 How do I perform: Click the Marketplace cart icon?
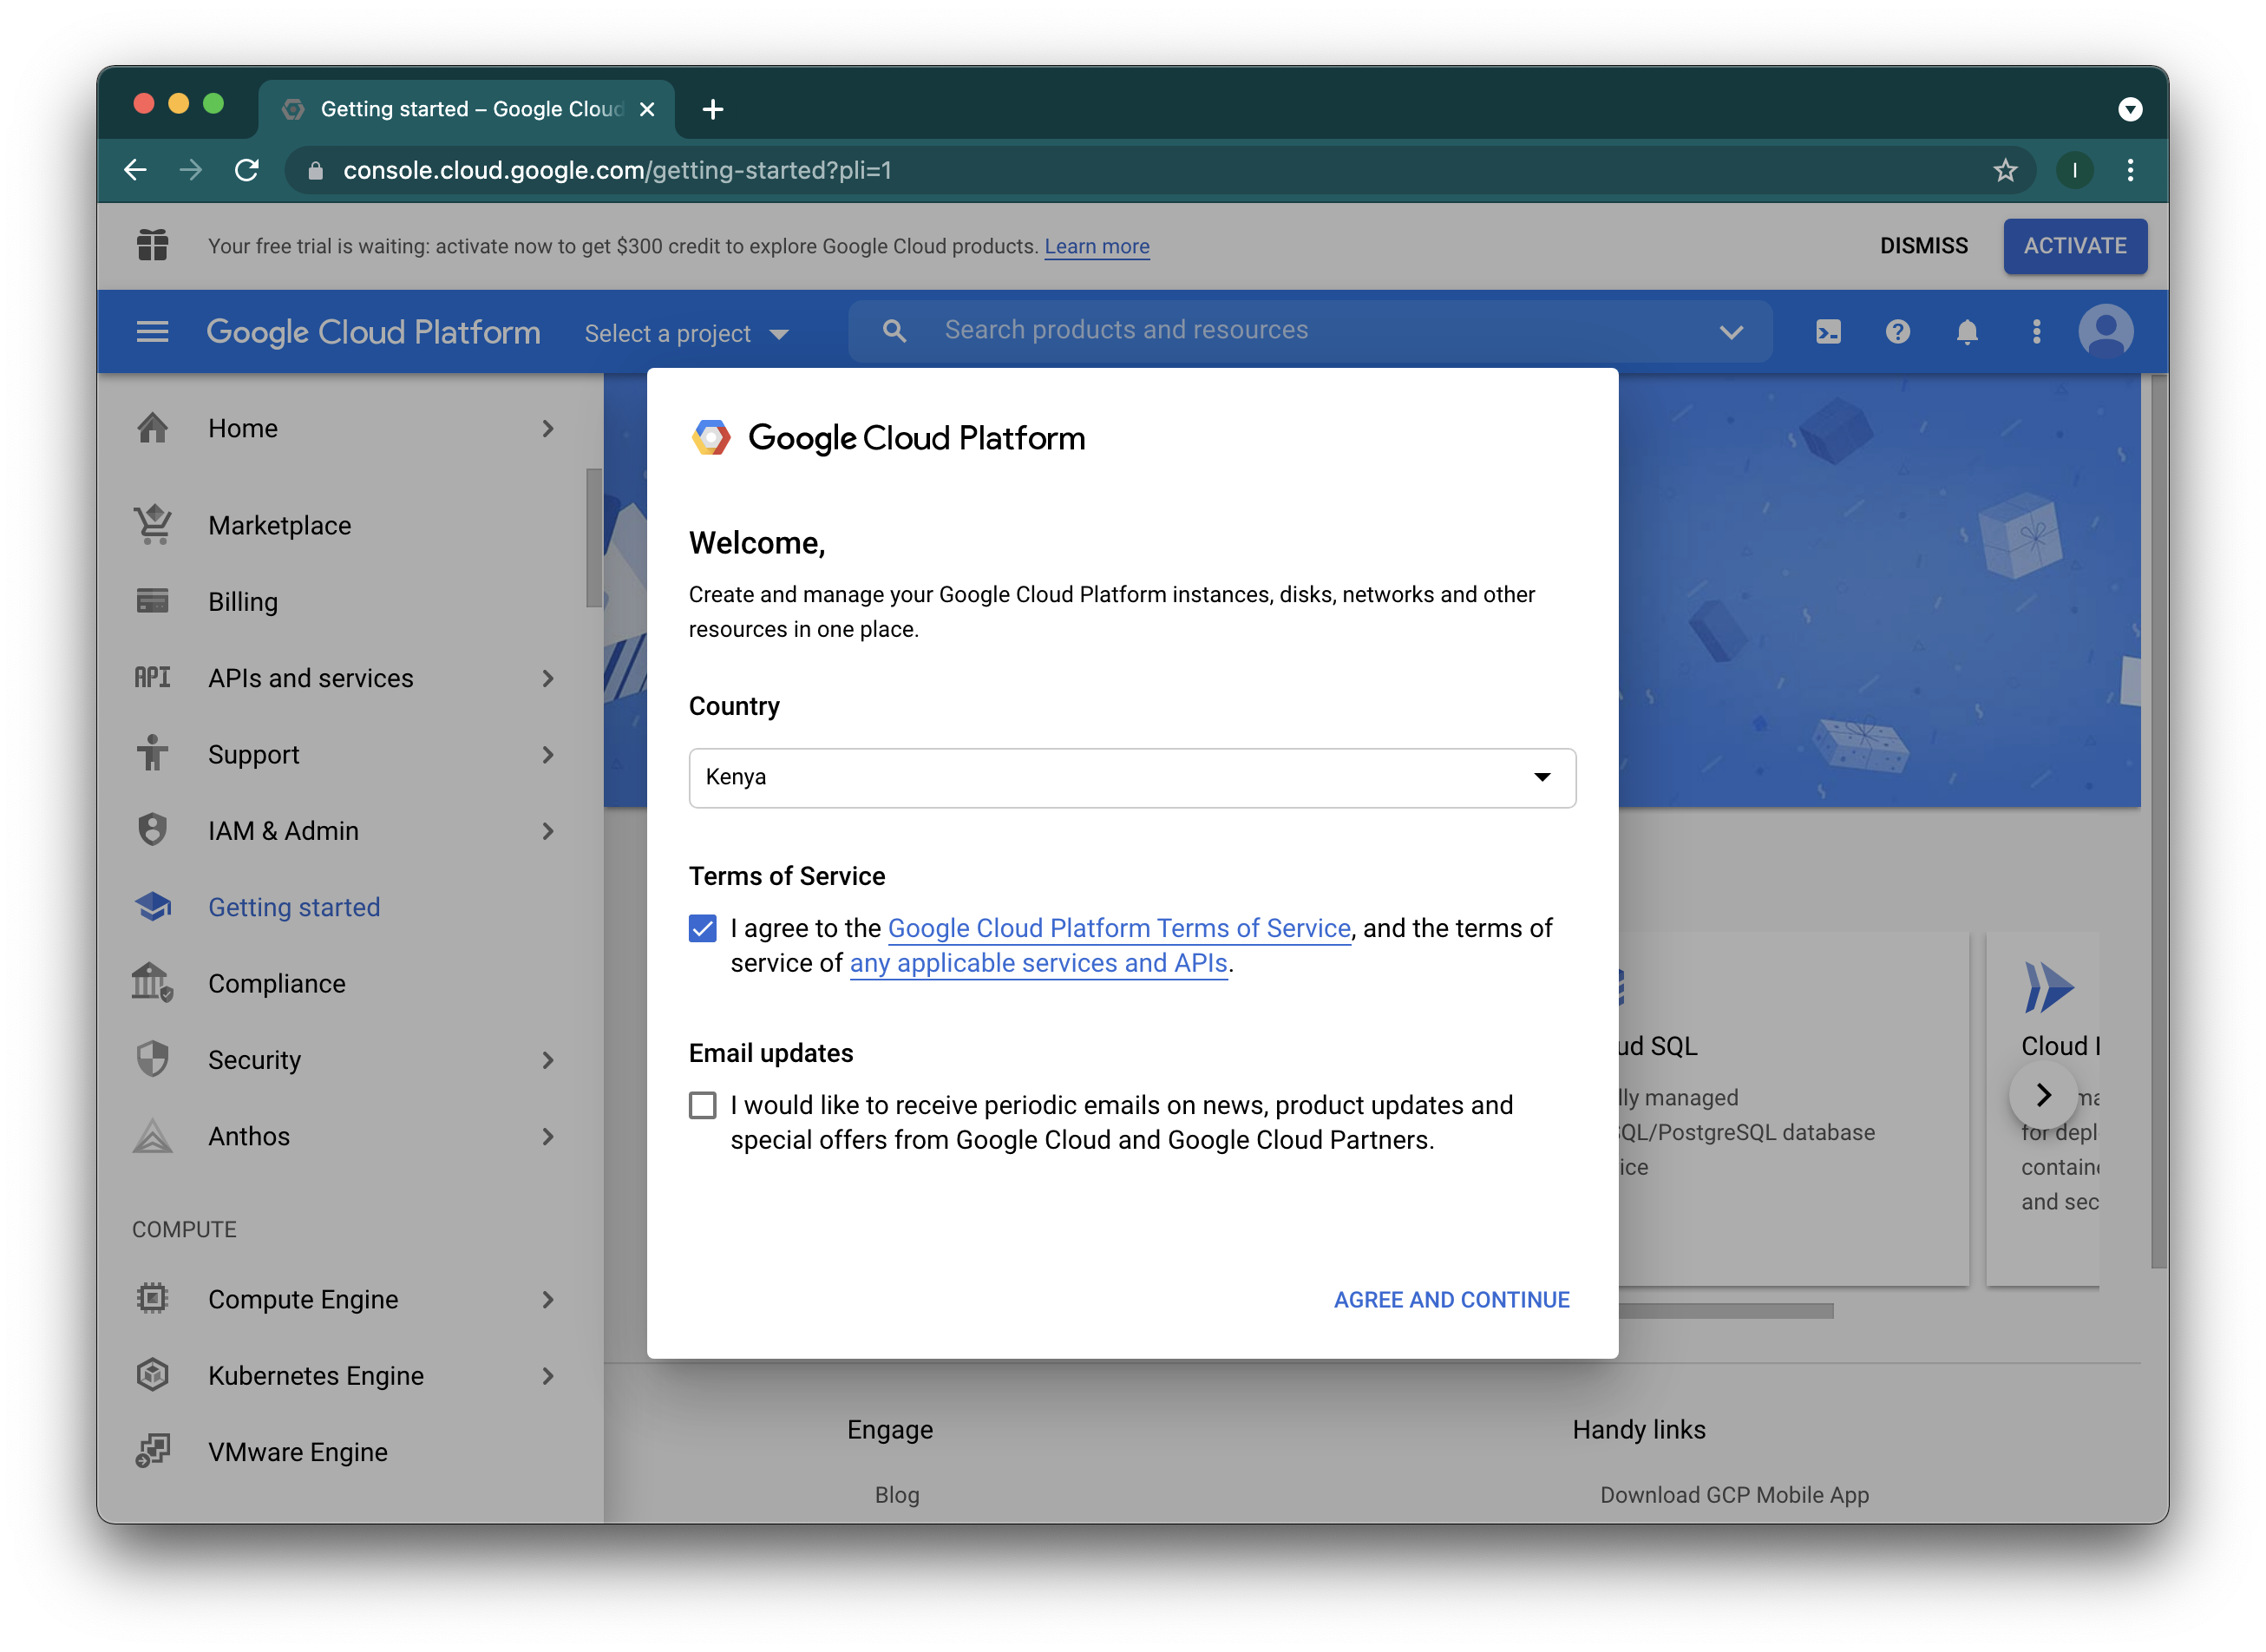153,525
